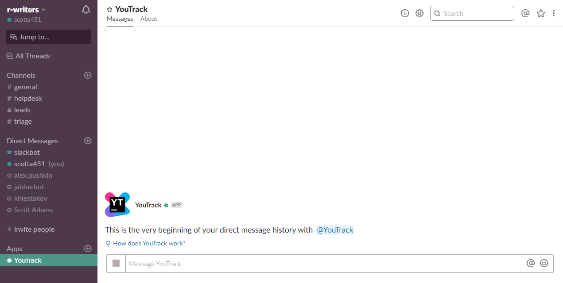This screenshot has height=283, width=563.
Task: Open the All Threads view
Action: tap(32, 56)
